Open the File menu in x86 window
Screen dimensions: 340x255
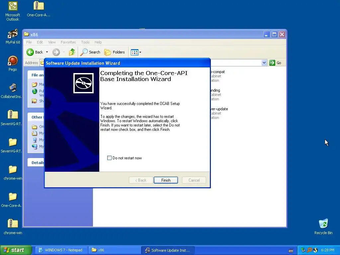29,42
